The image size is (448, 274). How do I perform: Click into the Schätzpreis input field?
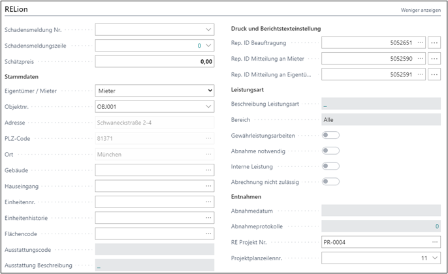pos(154,62)
